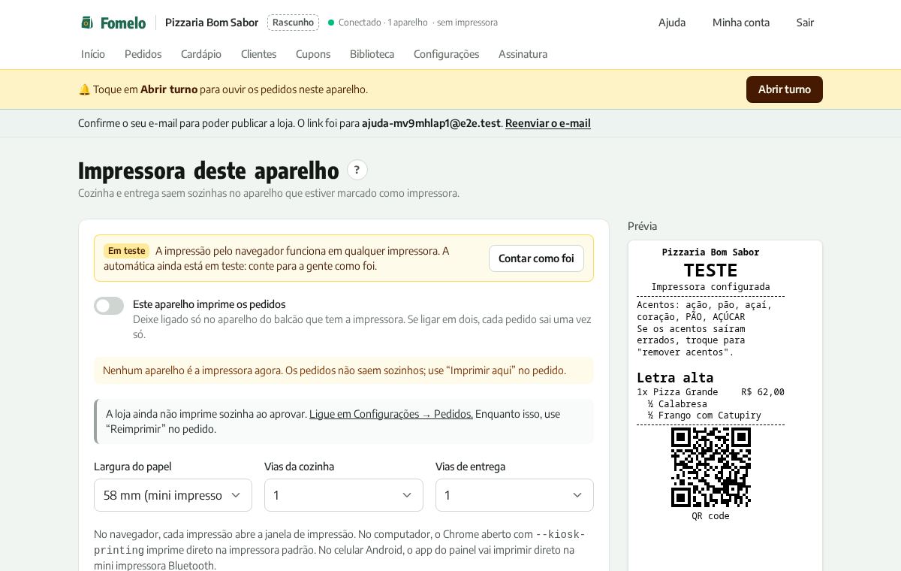Open the Biblioteca menu
The image size is (901, 571).
(x=372, y=54)
